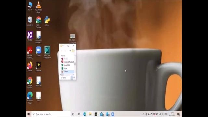The width and height of the screenshot is (208, 117).
Task: Show hidden system tray icons
Action: pos(143,114)
